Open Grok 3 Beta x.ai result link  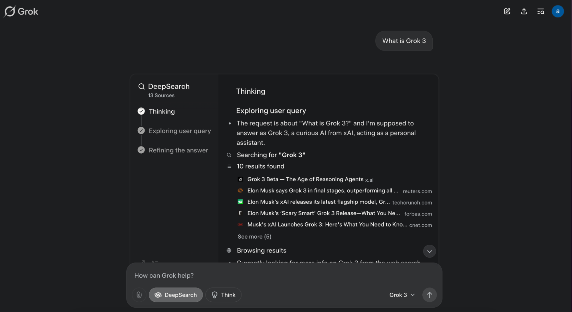coord(305,179)
